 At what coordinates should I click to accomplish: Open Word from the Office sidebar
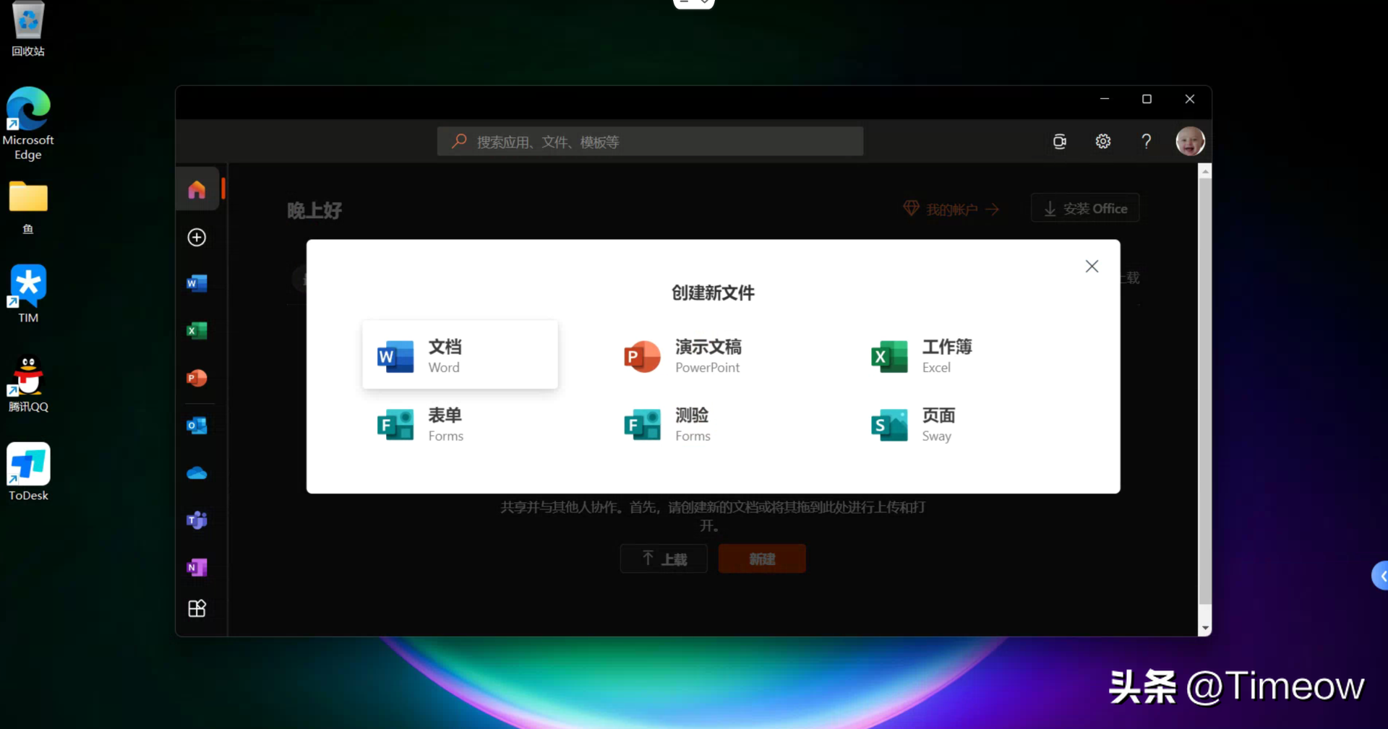(x=197, y=283)
